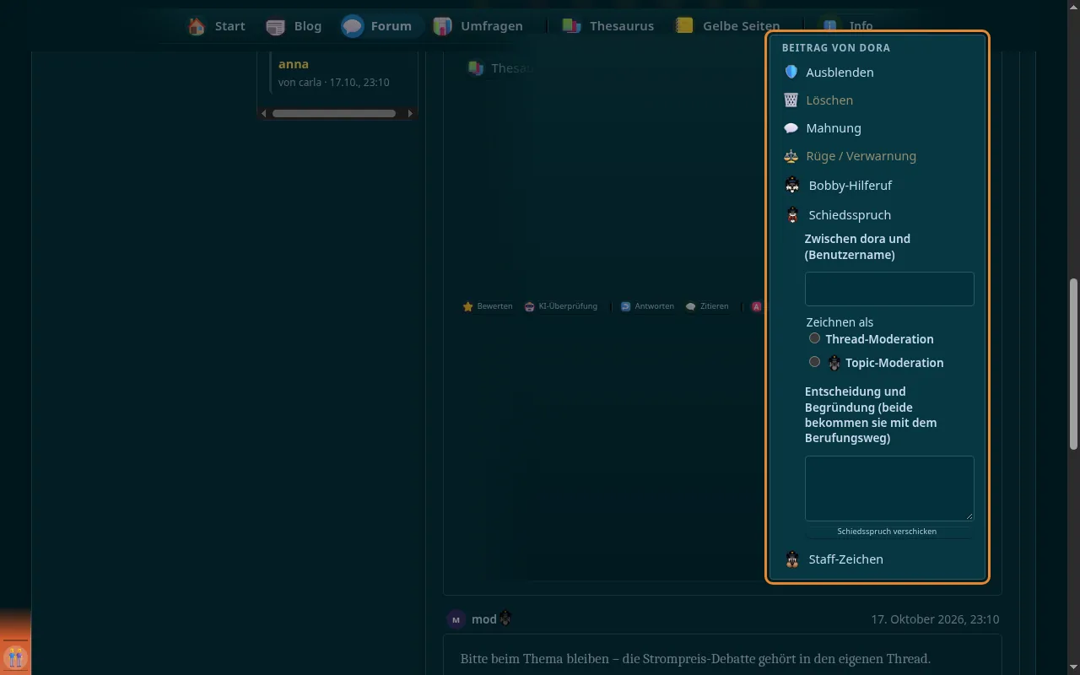This screenshot has height=675, width=1080.
Task: Click the Ausblenden shield icon
Action: tap(791, 73)
